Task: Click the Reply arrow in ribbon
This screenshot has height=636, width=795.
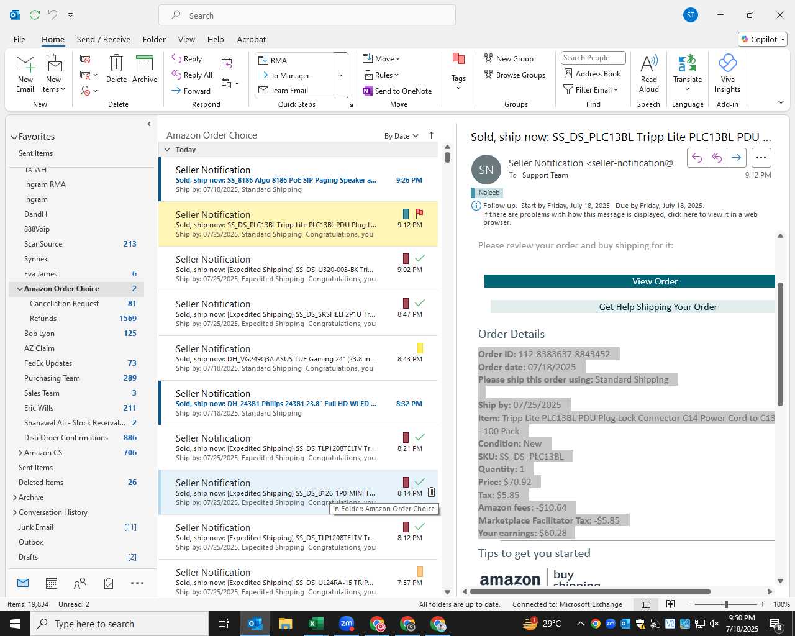Action: 187,58
